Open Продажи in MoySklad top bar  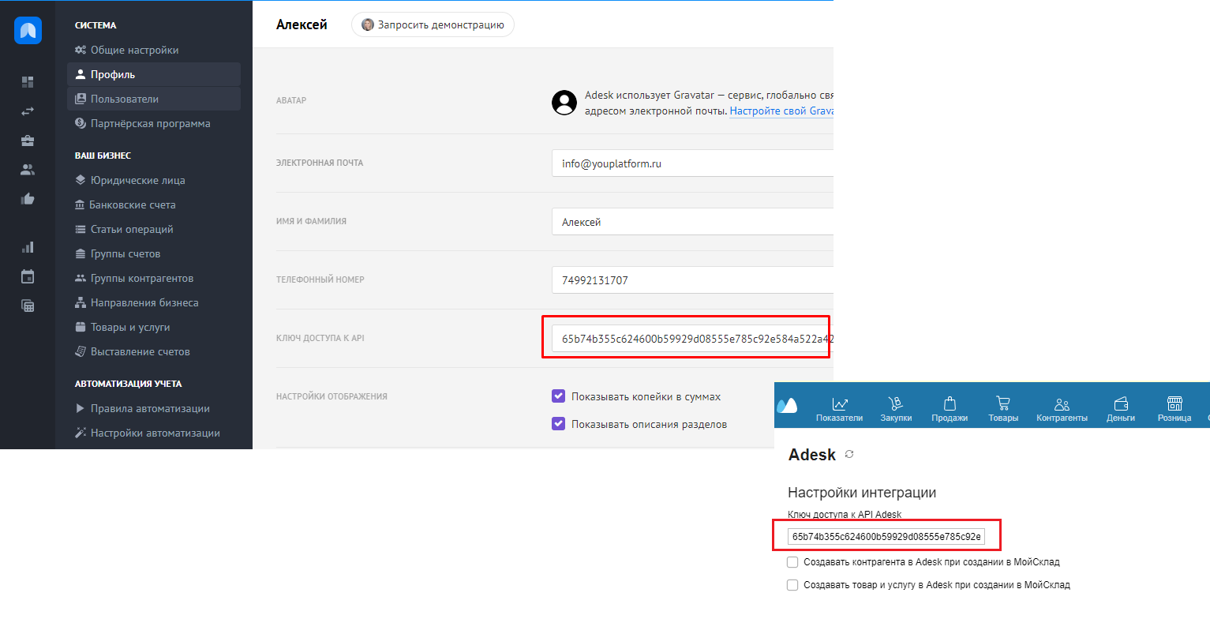click(x=950, y=409)
